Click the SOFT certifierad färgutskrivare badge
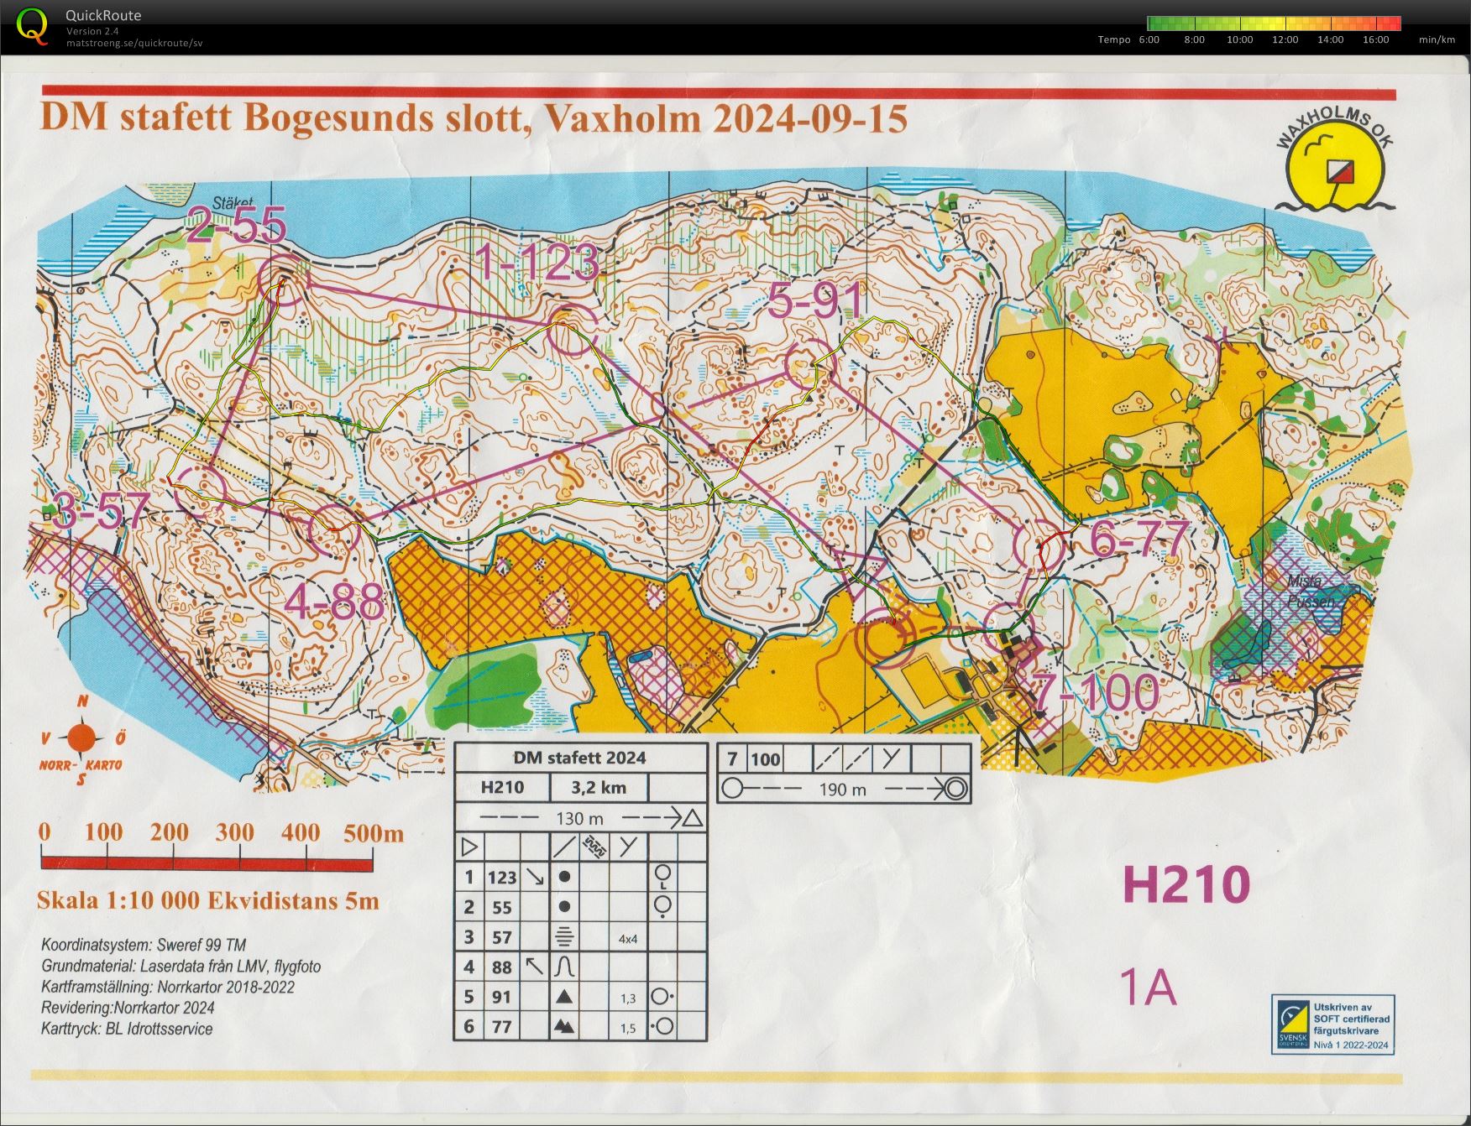The image size is (1471, 1126). pos(1333,1024)
